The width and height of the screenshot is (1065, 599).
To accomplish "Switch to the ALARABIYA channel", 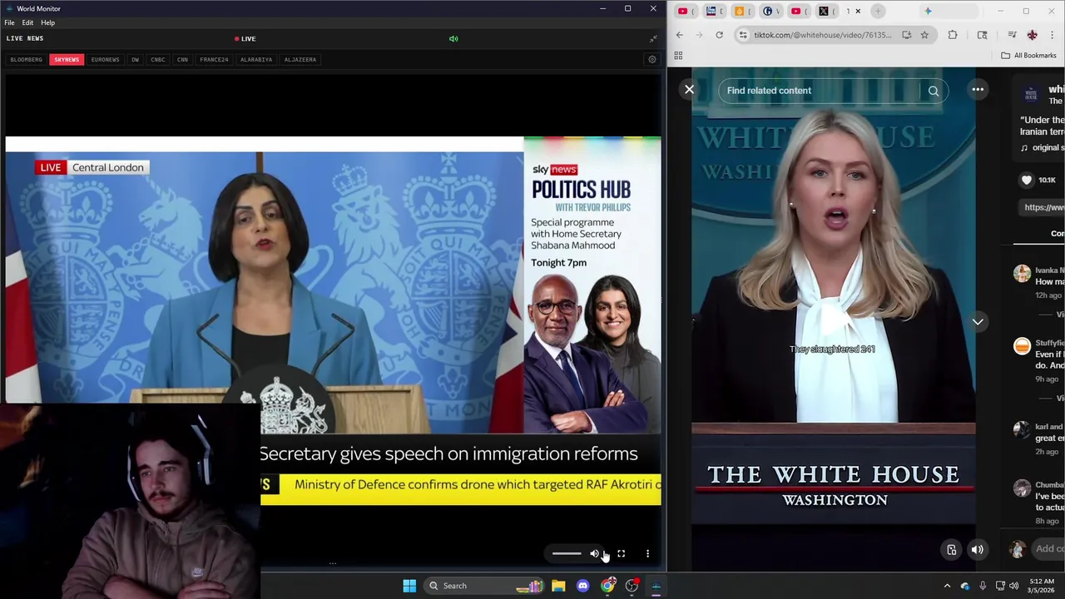I will pyautogui.click(x=256, y=60).
